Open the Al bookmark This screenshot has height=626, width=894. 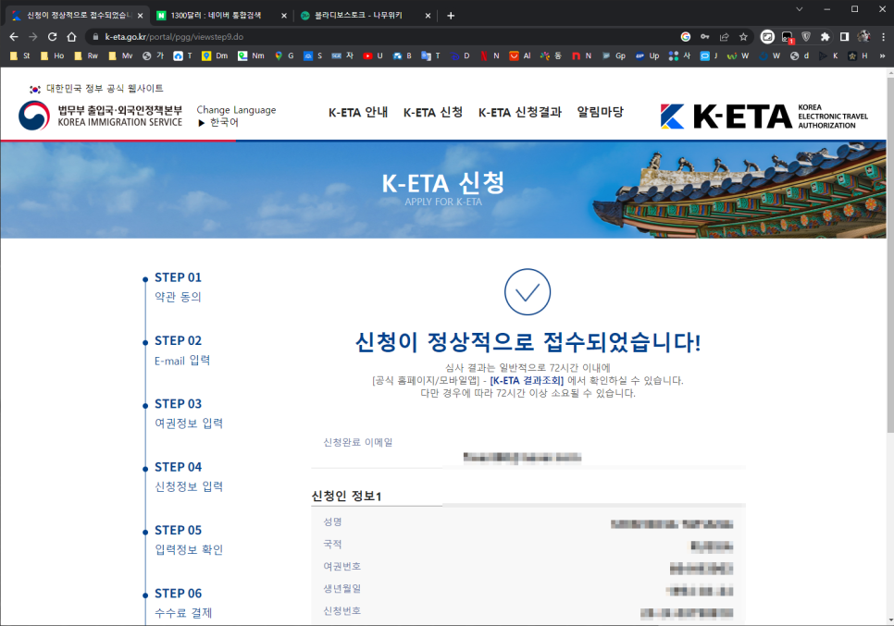(x=520, y=55)
